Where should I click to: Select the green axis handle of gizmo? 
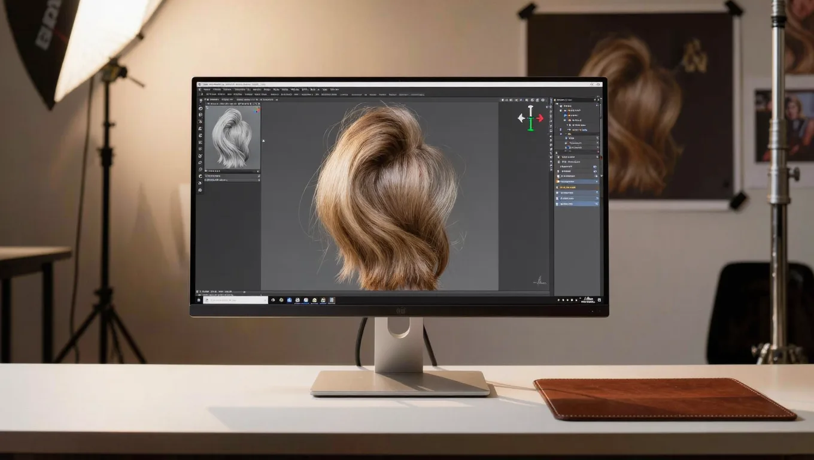[530, 125]
